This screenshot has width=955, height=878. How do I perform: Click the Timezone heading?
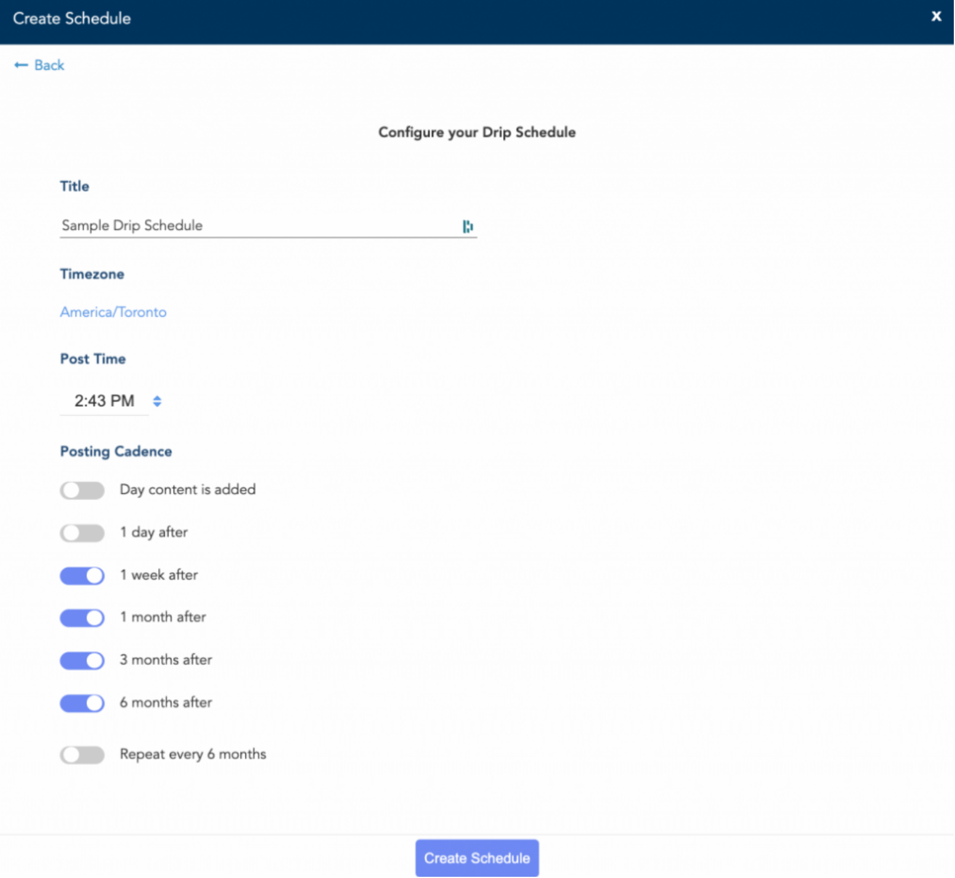pyautogui.click(x=92, y=274)
